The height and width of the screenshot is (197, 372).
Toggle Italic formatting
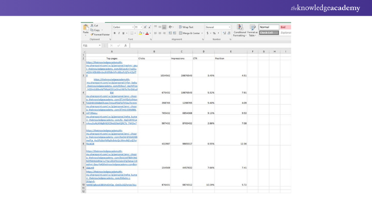tap(119, 33)
